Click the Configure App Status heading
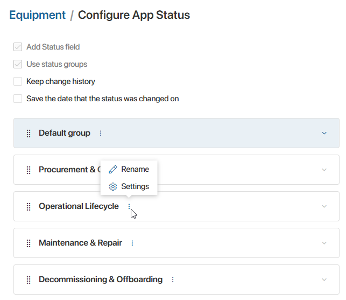Screen dimensions: 346x300 point(134,15)
